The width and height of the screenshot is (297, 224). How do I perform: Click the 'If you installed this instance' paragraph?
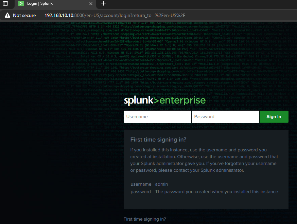[x=204, y=160]
